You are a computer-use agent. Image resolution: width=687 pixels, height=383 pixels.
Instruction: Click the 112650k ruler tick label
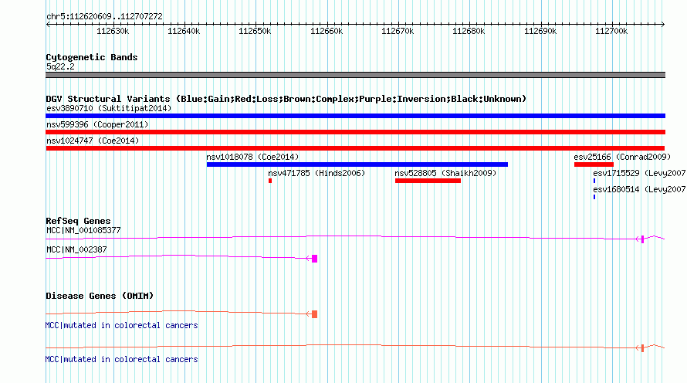point(255,31)
